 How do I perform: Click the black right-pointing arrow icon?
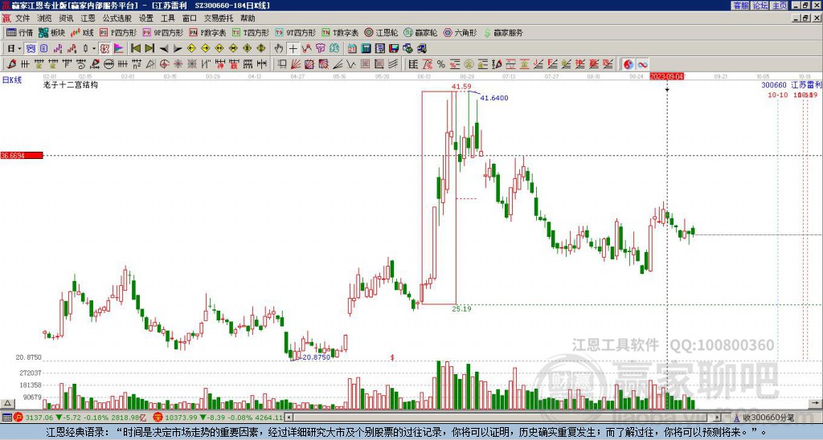[x=178, y=49]
